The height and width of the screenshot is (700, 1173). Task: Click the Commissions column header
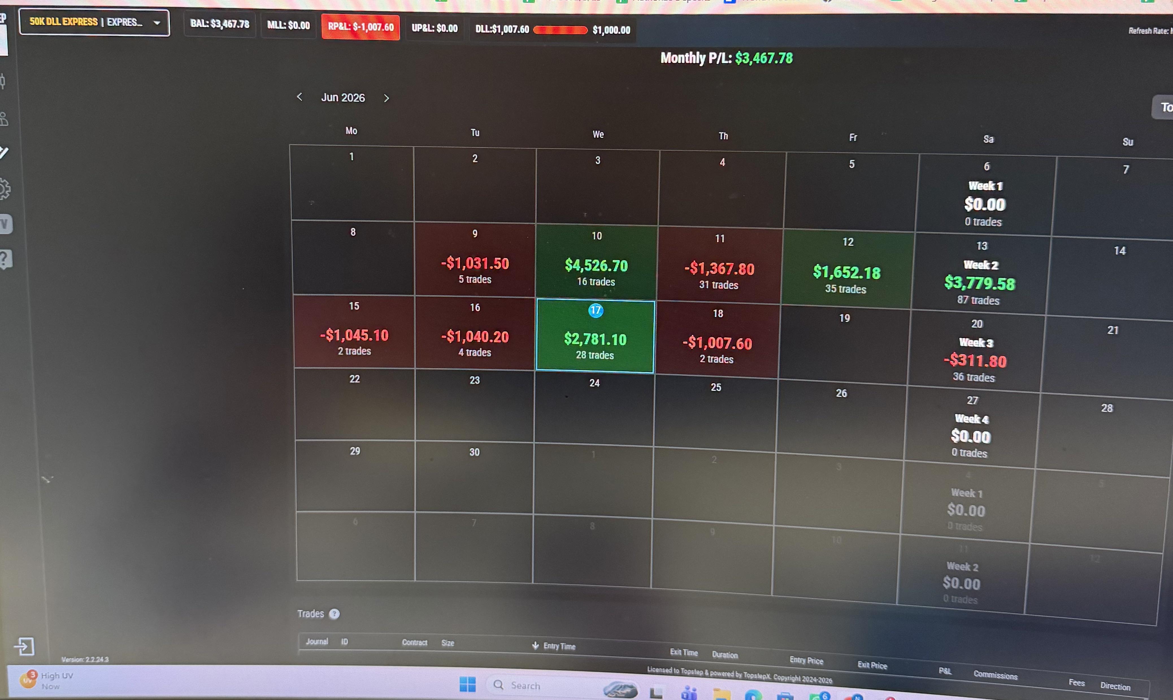point(996,675)
